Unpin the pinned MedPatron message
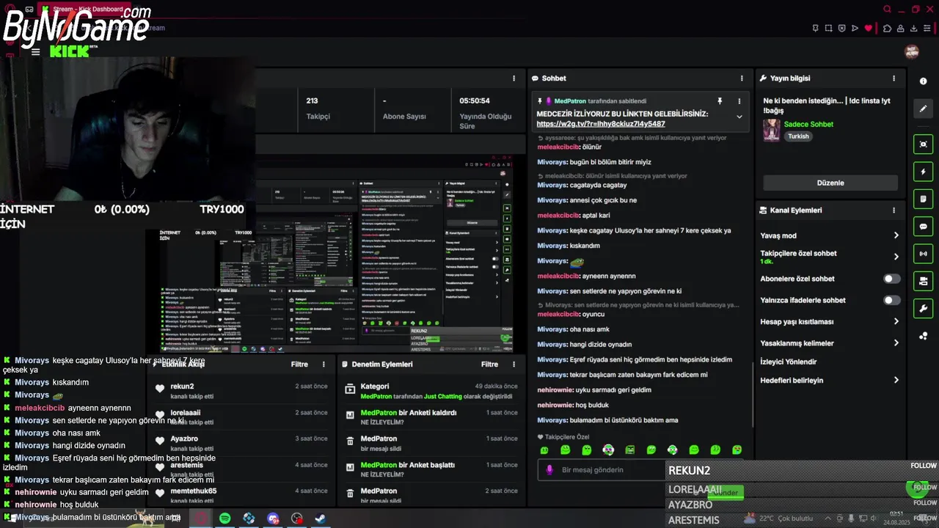This screenshot has height=528, width=939. 720,101
